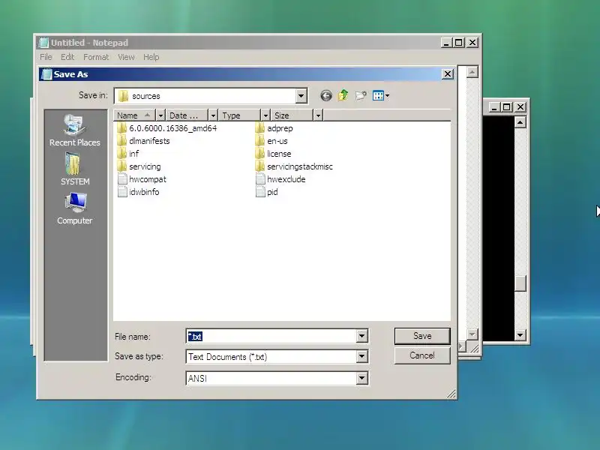Maximize the Notepad window
The height and width of the screenshot is (450, 600).
coord(459,43)
